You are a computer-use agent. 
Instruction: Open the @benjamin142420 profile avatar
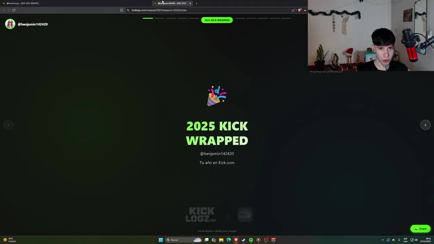pos(10,24)
